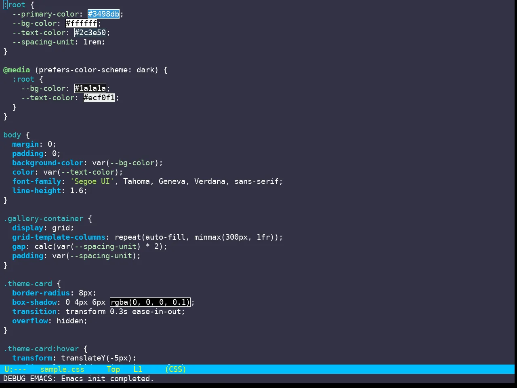
Task: Click the L1 line number indicator
Action: click(x=138, y=369)
